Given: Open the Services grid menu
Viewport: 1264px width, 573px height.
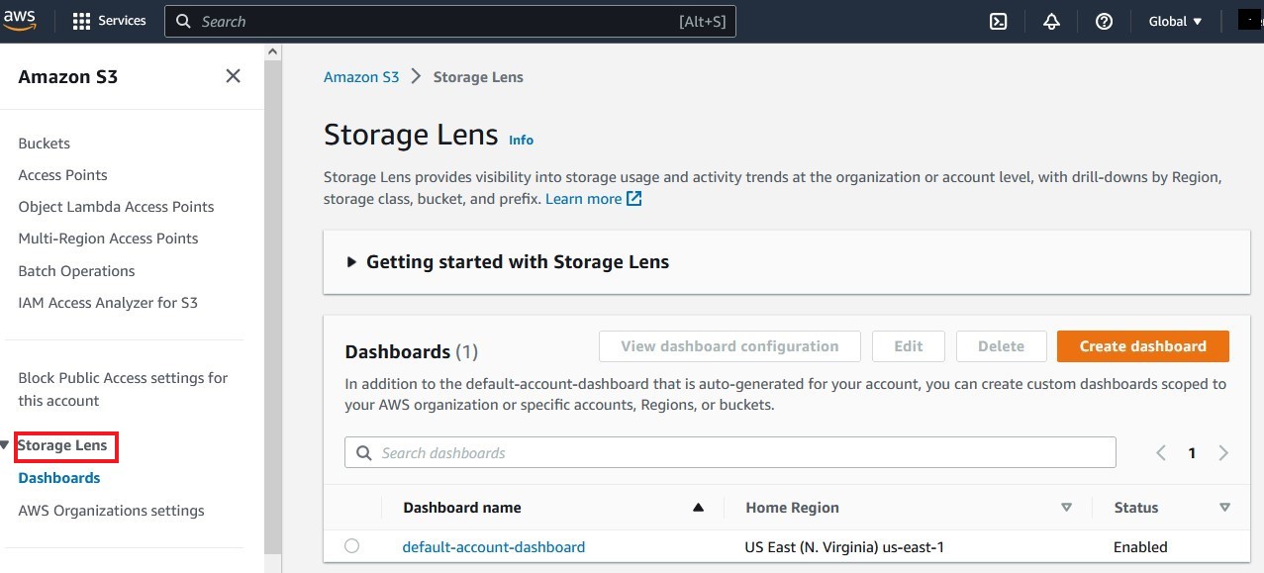Looking at the screenshot, I should pos(82,21).
